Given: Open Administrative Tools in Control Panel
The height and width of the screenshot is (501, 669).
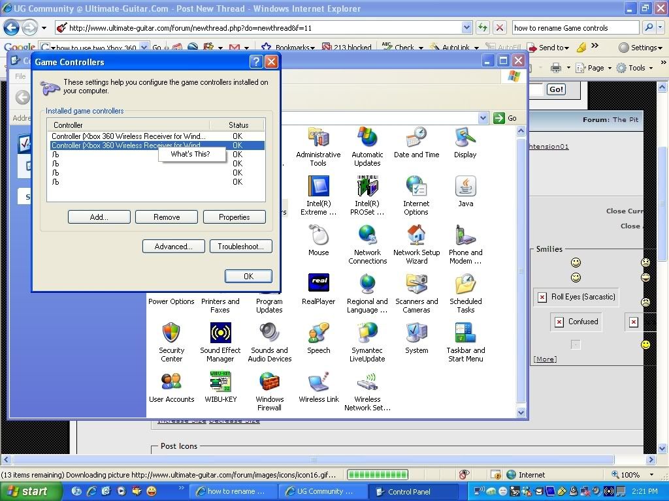Looking at the screenshot, I should point(318,146).
